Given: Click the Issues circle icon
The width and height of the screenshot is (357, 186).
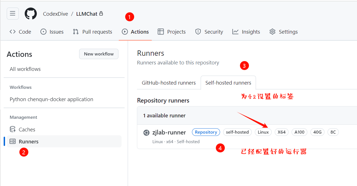Looking at the screenshot, I should [44, 32].
